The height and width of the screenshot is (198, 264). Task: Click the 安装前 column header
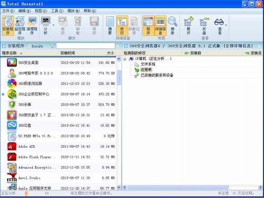(x=212, y=53)
